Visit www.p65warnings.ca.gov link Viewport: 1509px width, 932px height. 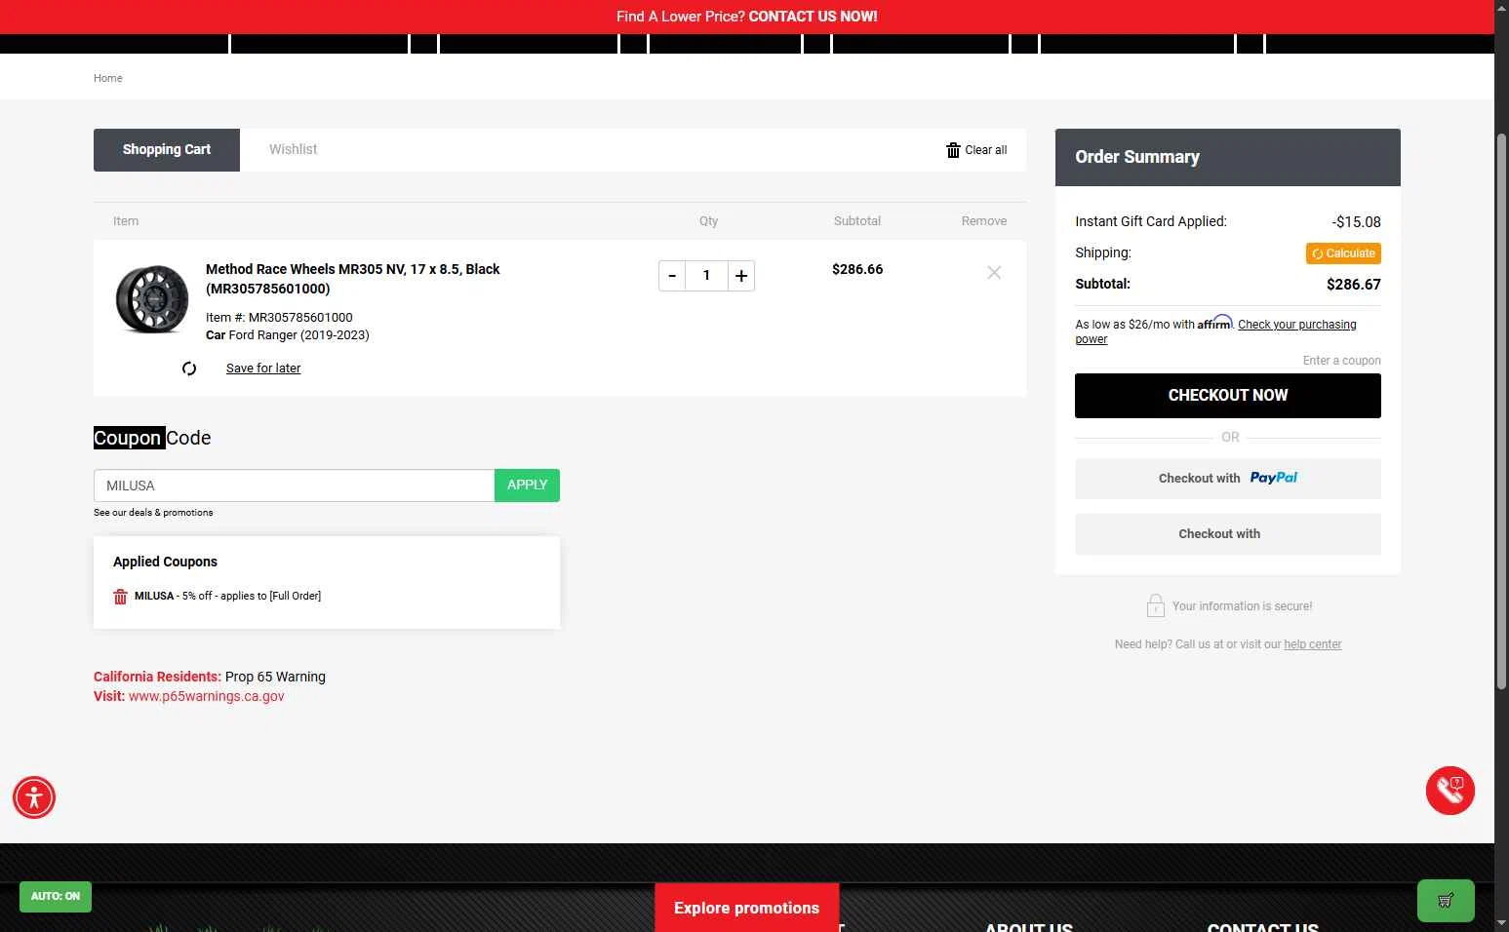(207, 697)
